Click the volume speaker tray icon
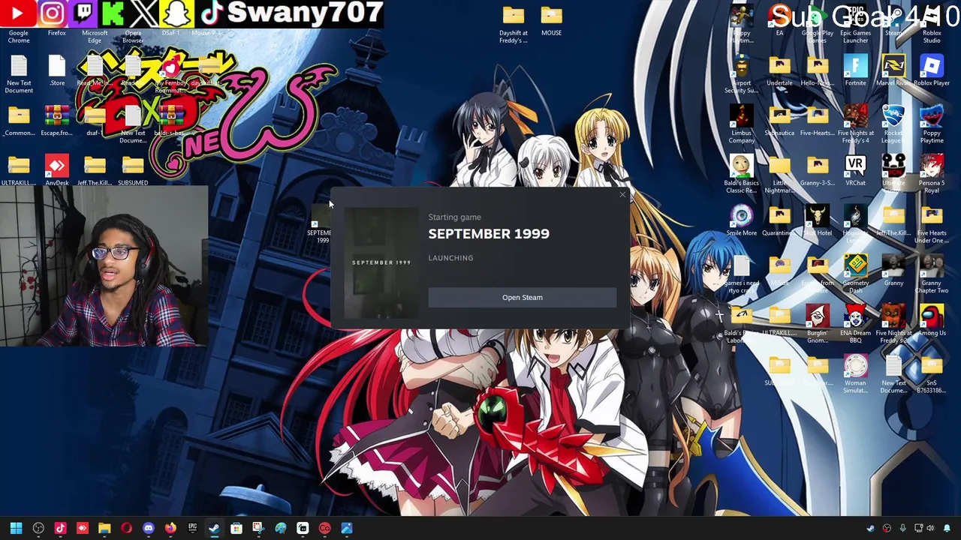The image size is (961, 540). (931, 528)
